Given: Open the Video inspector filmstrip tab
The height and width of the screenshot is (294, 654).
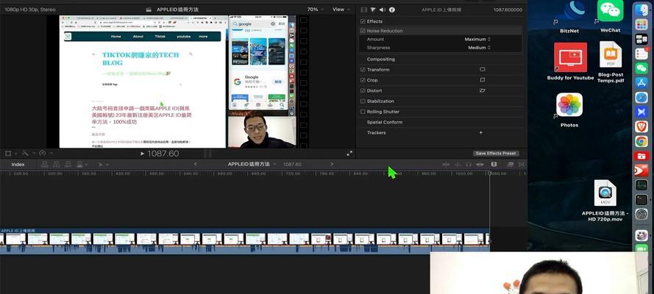Looking at the screenshot, I should (364, 10).
